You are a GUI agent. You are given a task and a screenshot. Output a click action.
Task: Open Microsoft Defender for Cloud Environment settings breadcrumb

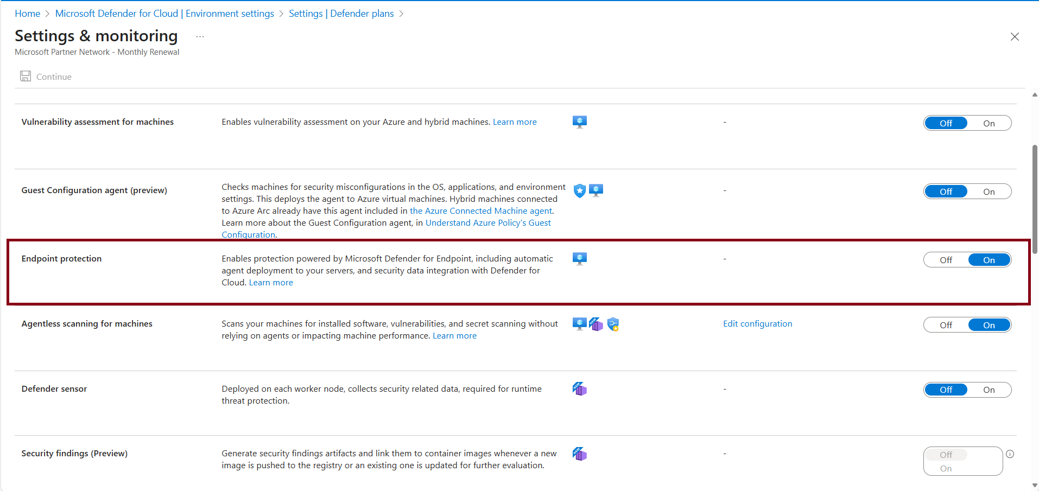pyautogui.click(x=164, y=14)
